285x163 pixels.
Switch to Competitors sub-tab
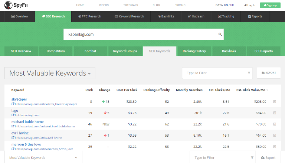56,51
